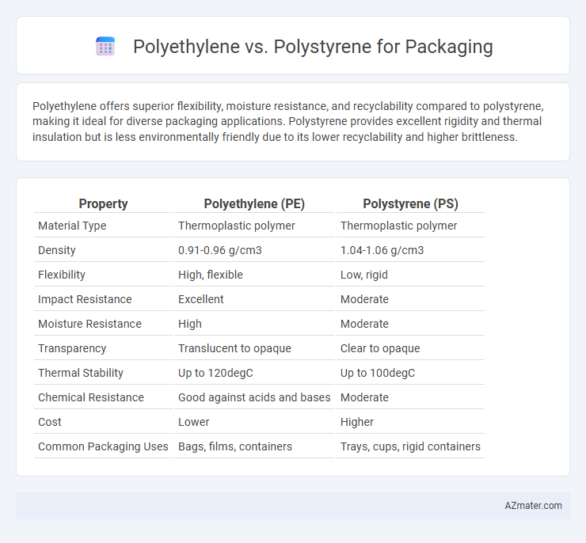Select the 1.04-1.06 g/cm3 density value

pos(382,250)
